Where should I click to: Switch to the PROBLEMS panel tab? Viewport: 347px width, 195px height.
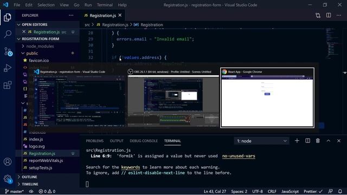coord(95,141)
